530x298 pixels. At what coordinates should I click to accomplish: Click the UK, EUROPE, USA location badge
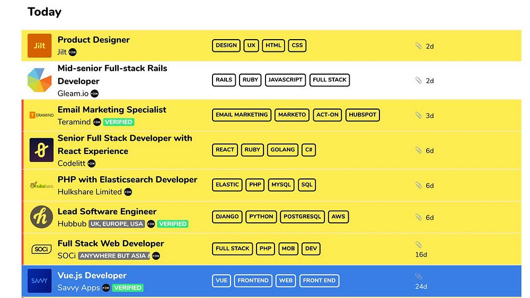117,224
